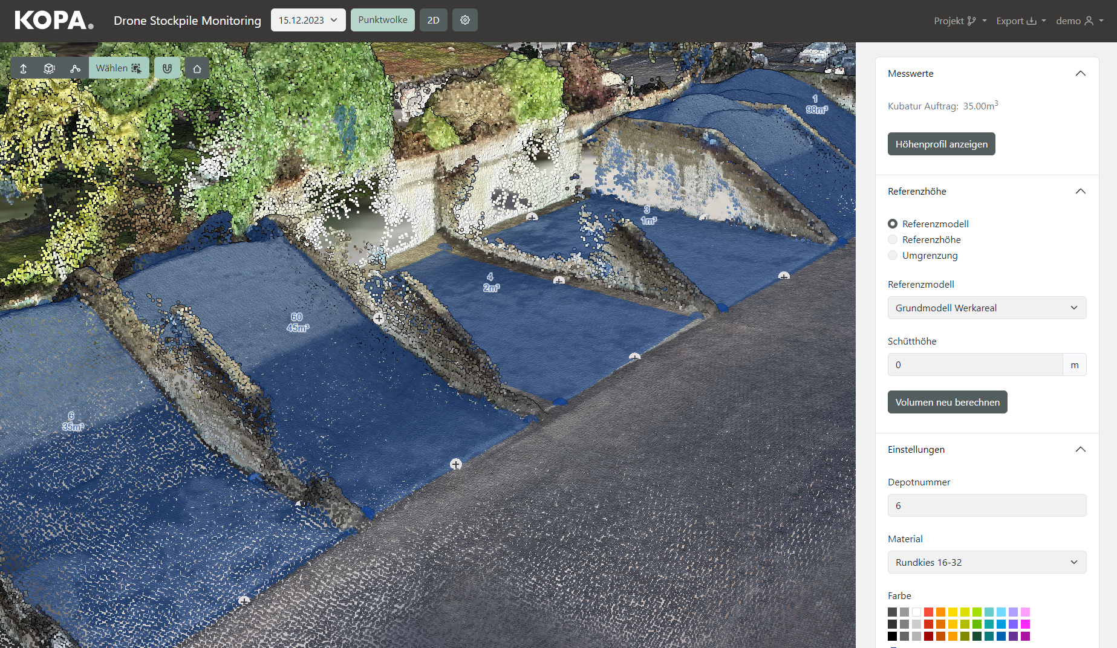Select stockpile label 6 with 35m³
The width and height of the screenshot is (1117, 648).
tap(73, 421)
